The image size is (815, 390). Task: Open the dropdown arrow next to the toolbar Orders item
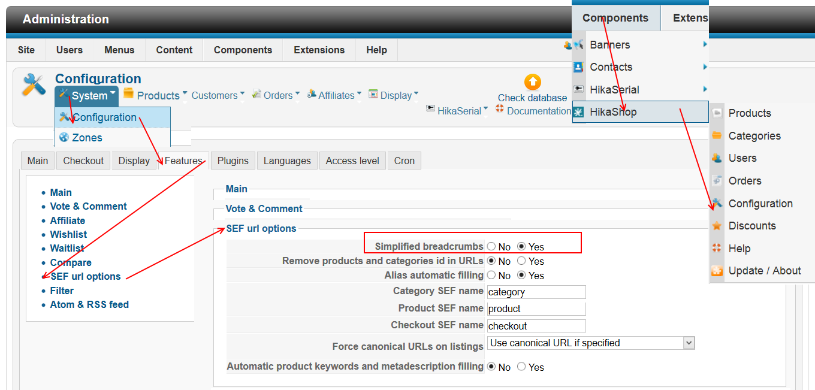click(298, 93)
